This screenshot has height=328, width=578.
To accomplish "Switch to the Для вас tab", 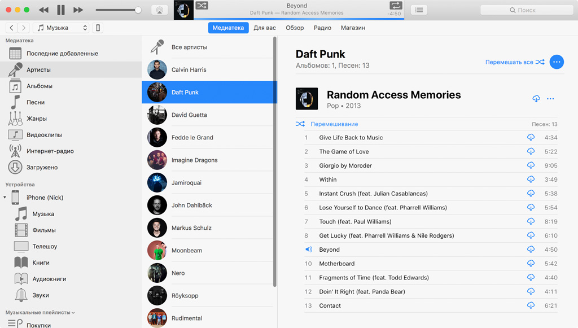I will point(265,28).
